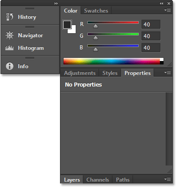176x187 pixels.
Task: Open the History panel icon
Action: pos(10,17)
